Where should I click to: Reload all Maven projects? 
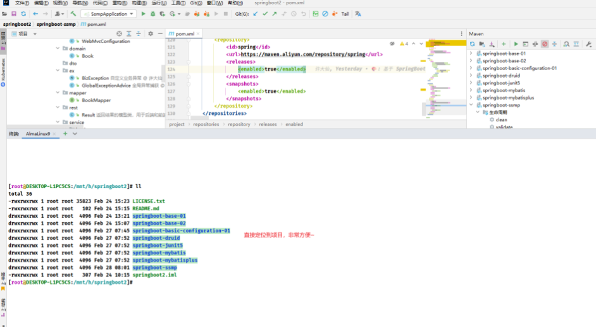tap(472, 44)
